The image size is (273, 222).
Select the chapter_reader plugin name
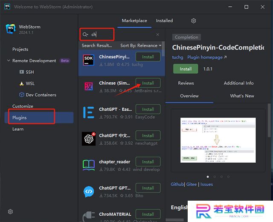[115, 162]
